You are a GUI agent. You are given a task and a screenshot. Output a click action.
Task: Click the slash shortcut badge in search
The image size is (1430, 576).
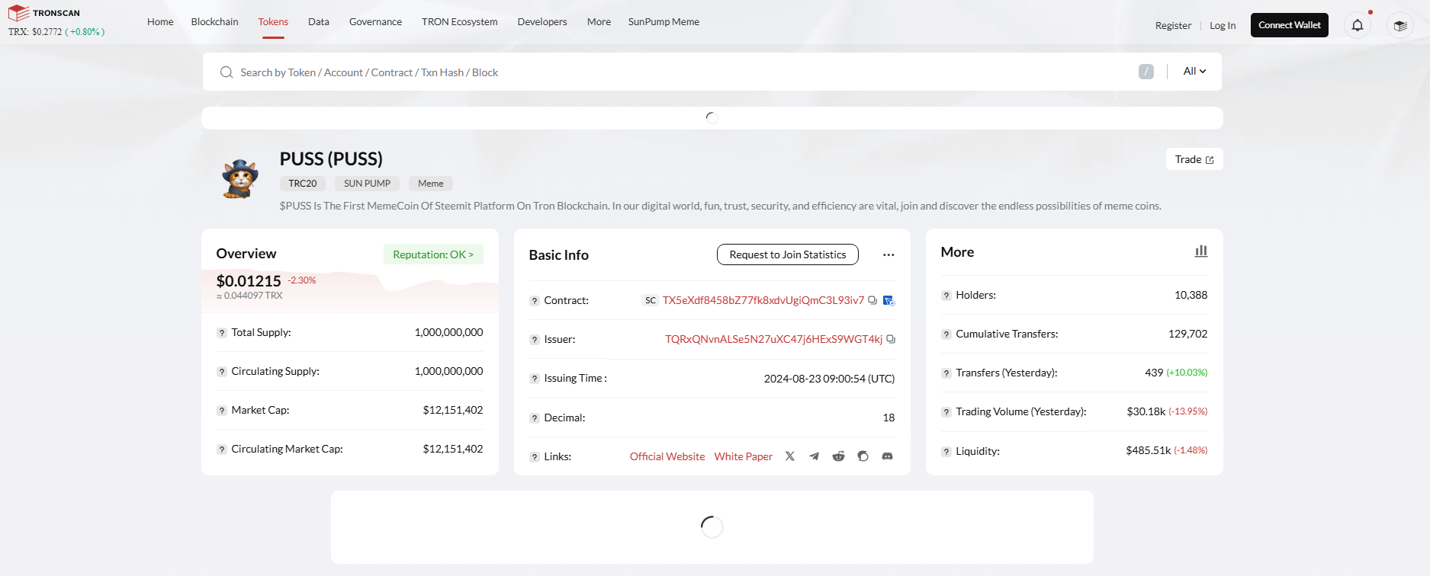click(x=1146, y=72)
